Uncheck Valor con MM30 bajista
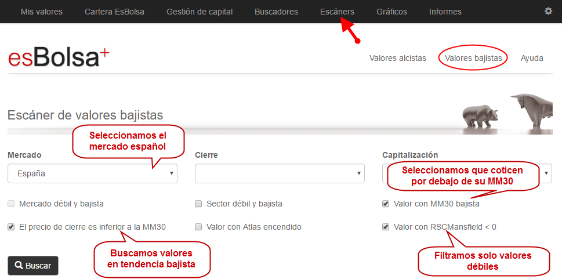 click(386, 204)
